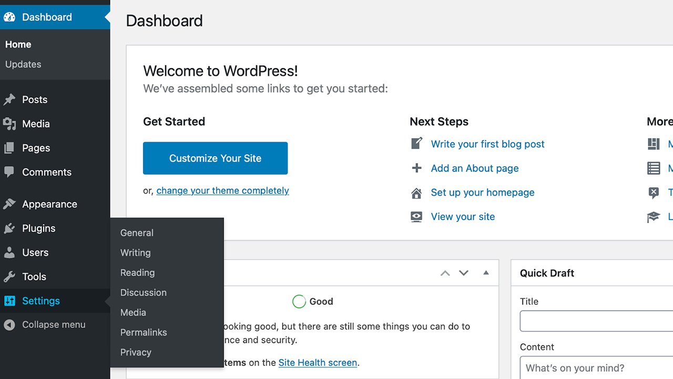Click the Comments bubble icon in sidebar
Image resolution: width=673 pixels, height=379 pixels.
click(9, 172)
